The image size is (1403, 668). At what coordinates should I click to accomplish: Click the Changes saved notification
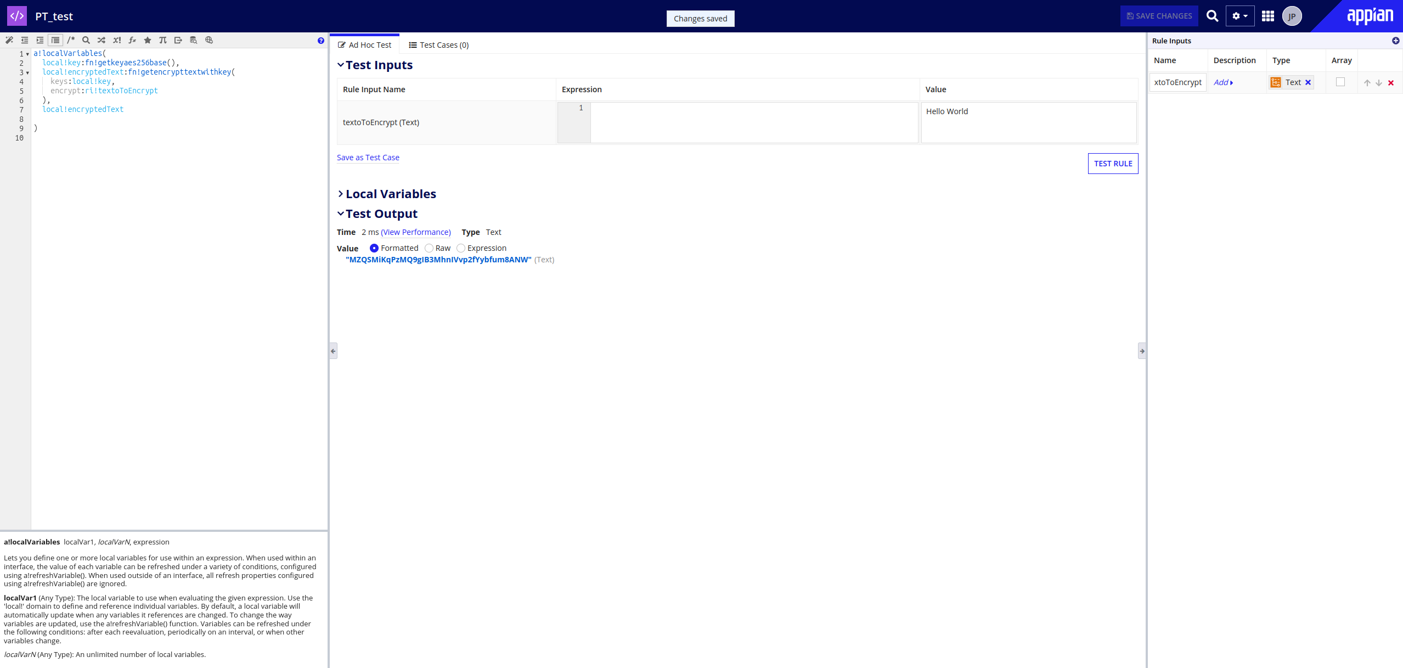click(x=700, y=19)
